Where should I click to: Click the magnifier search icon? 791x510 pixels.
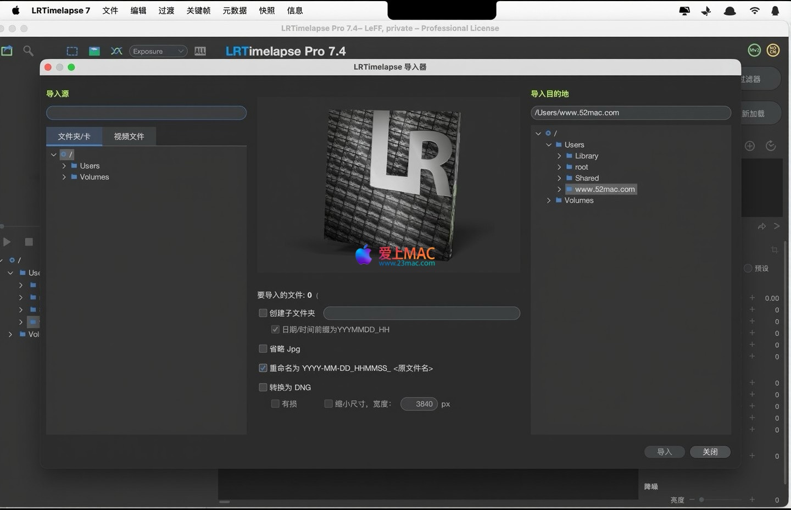pyautogui.click(x=28, y=51)
